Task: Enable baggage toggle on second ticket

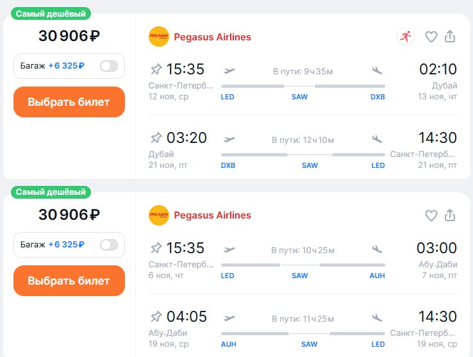Action: click(109, 244)
